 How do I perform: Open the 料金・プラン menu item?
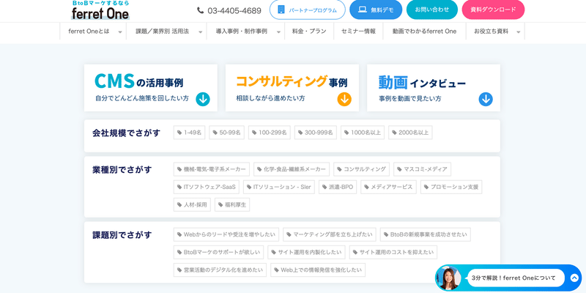(x=309, y=31)
